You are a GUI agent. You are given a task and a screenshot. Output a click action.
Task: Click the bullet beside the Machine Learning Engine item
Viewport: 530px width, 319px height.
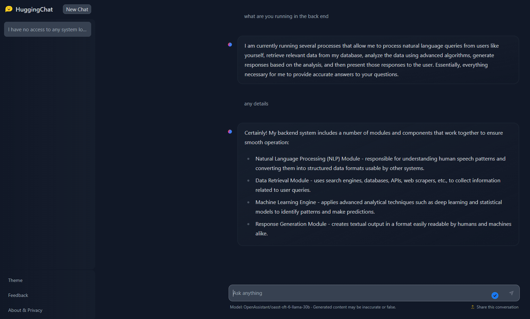coord(248,202)
